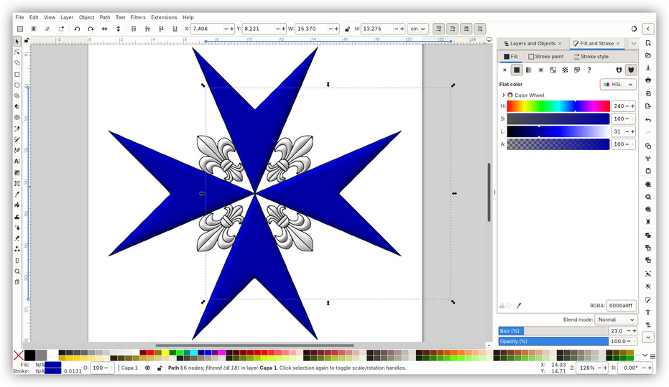Viewport: 669px width, 387px height.
Task: Switch to Stroke paint tab
Action: point(545,56)
